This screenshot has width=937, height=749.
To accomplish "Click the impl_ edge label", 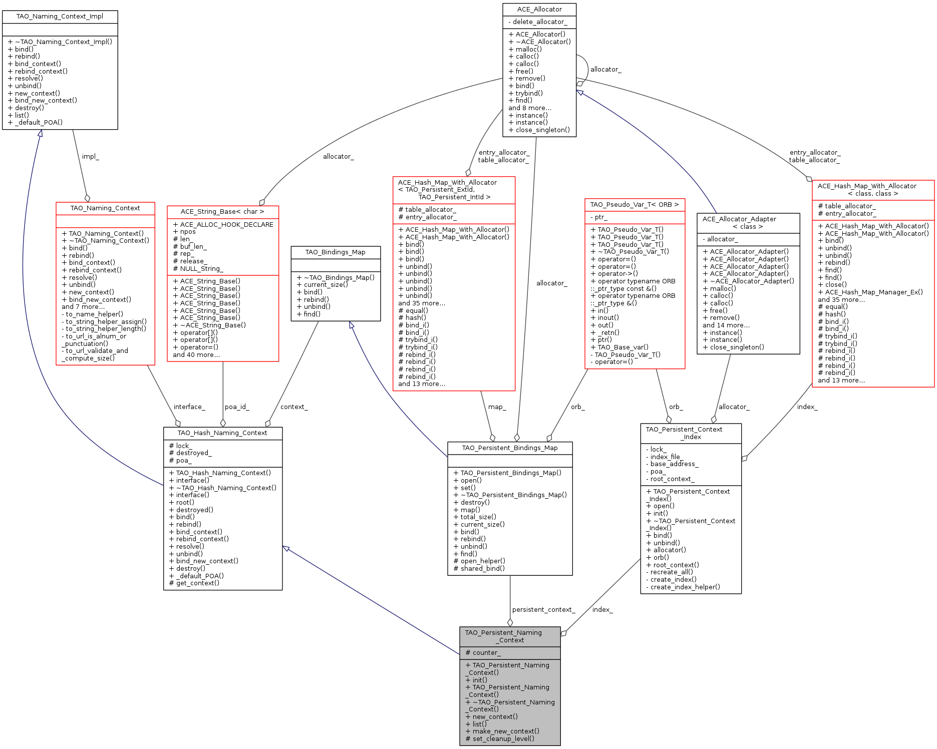I will (x=91, y=157).
